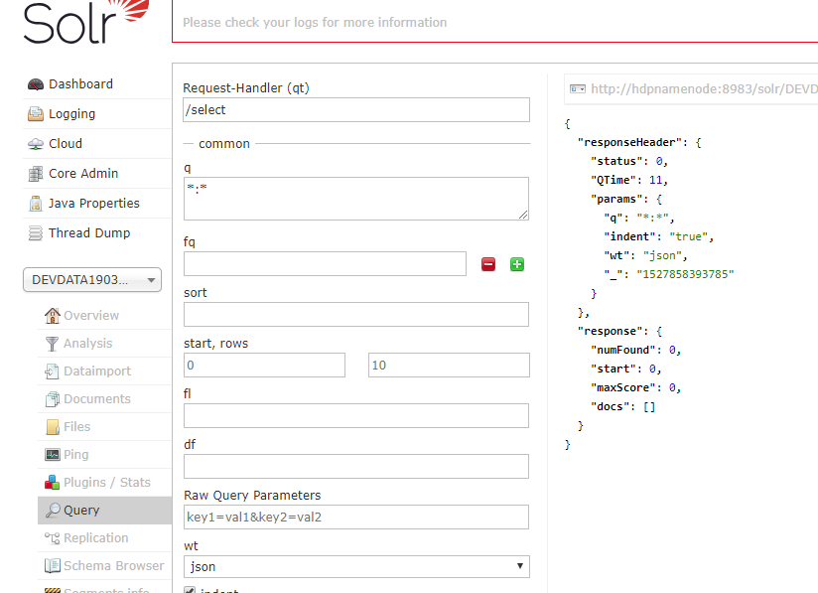Add filter query with green plus icon
This screenshot has width=818, height=593.
[x=517, y=264]
